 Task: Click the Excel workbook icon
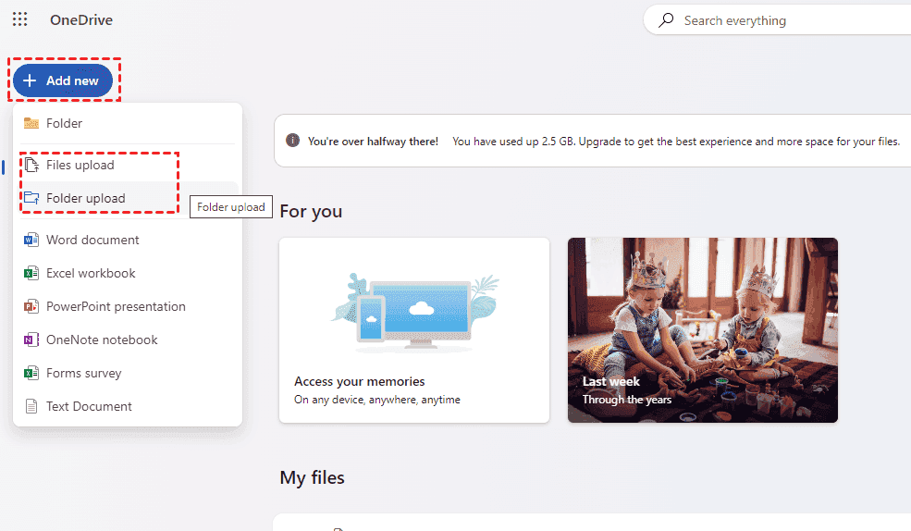click(31, 273)
